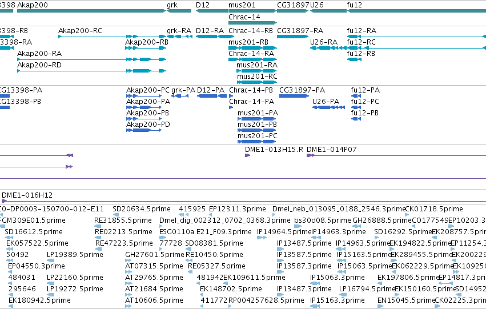Select the U26-RA transcript label
Image resolution: width=486 pixels, height=309 pixels.
(x=324, y=42)
